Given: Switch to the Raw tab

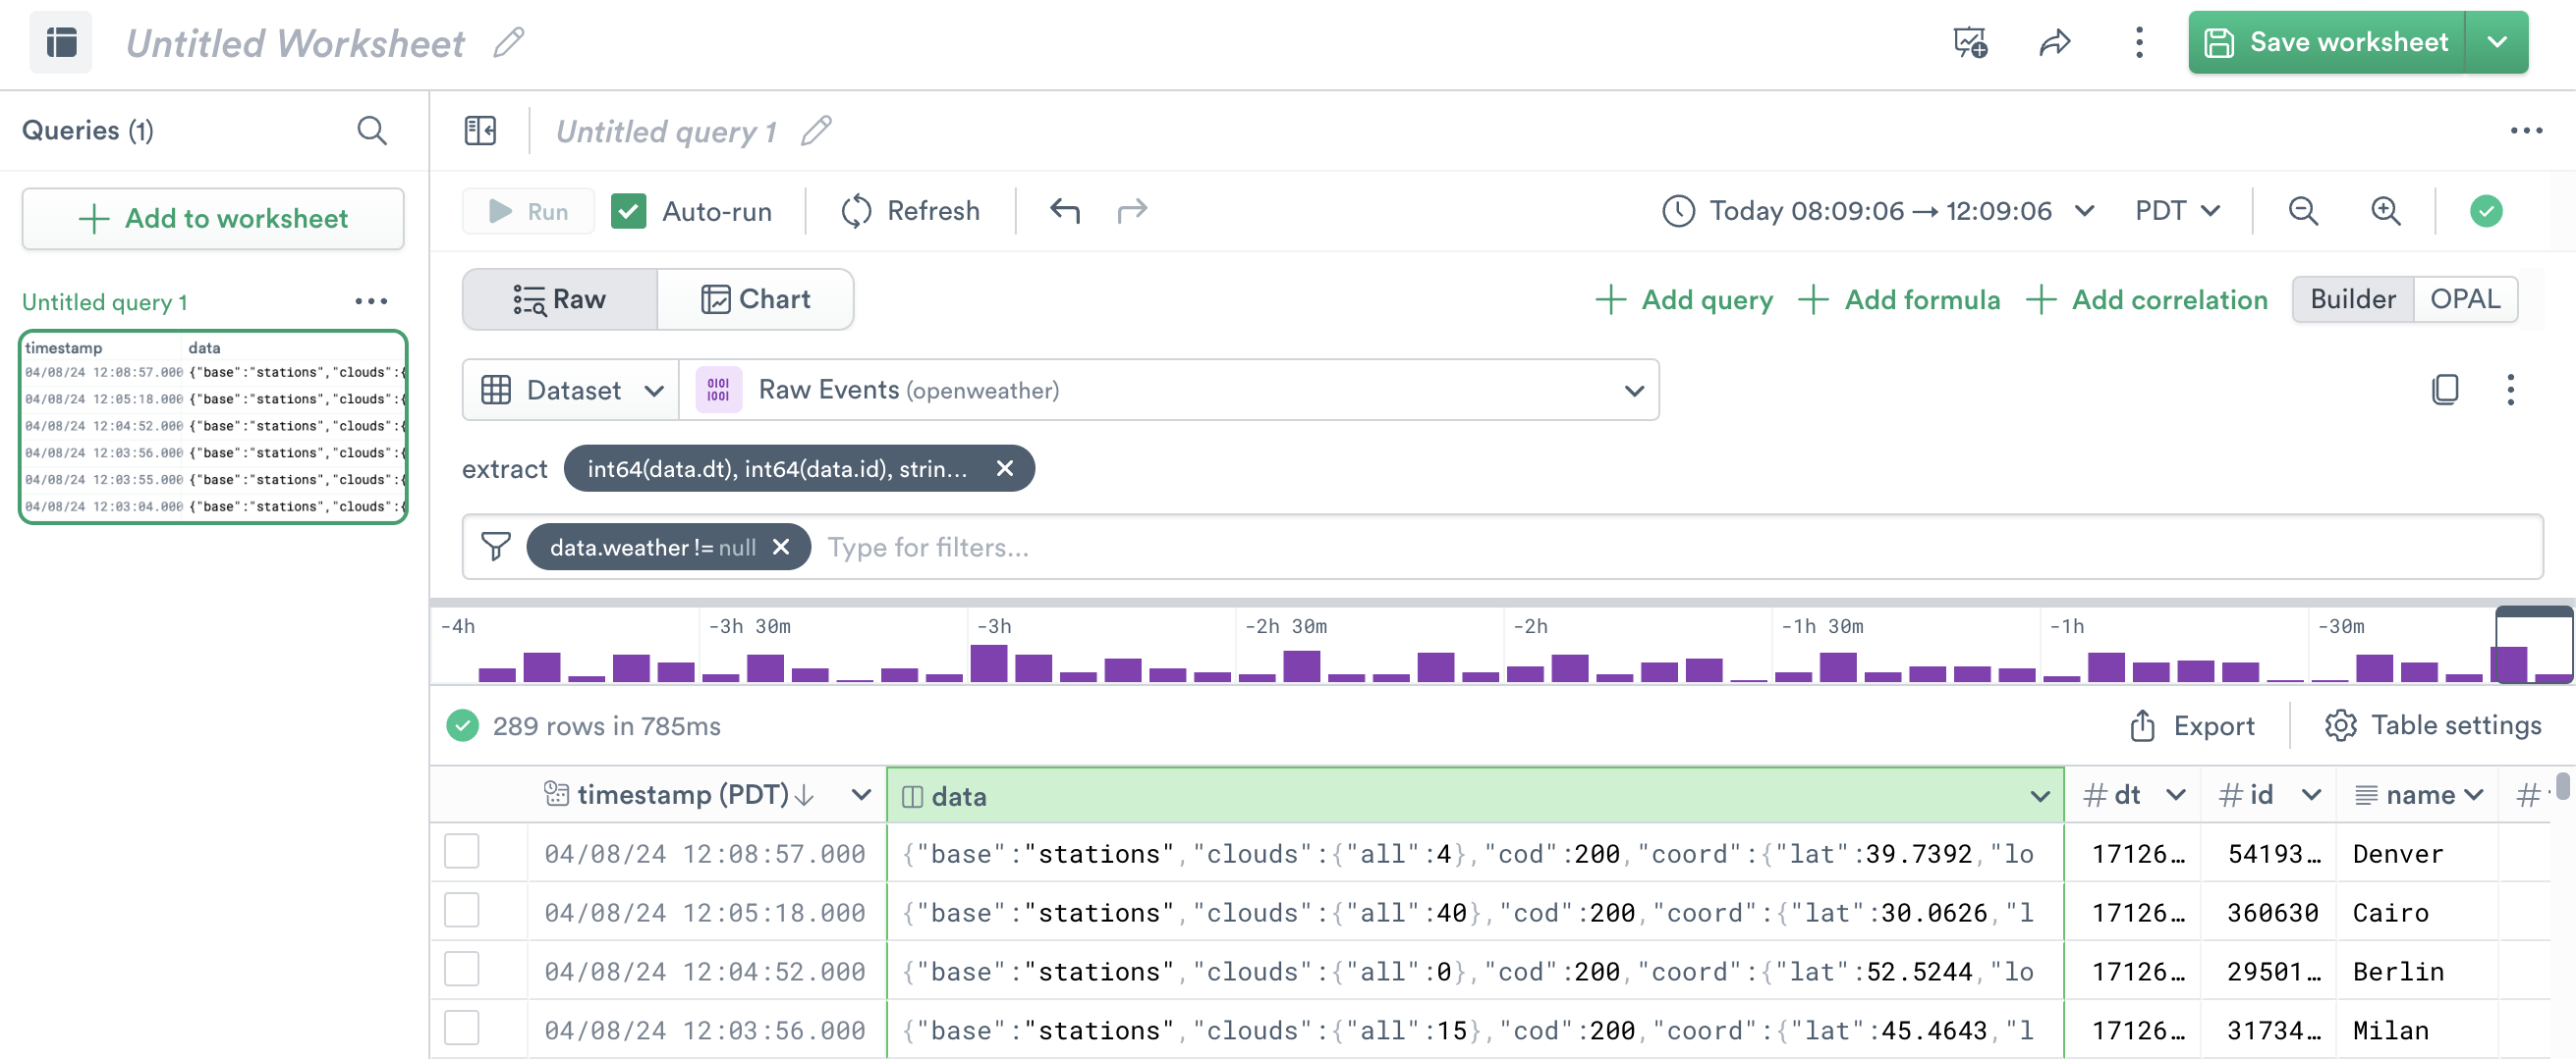Looking at the screenshot, I should pos(560,299).
